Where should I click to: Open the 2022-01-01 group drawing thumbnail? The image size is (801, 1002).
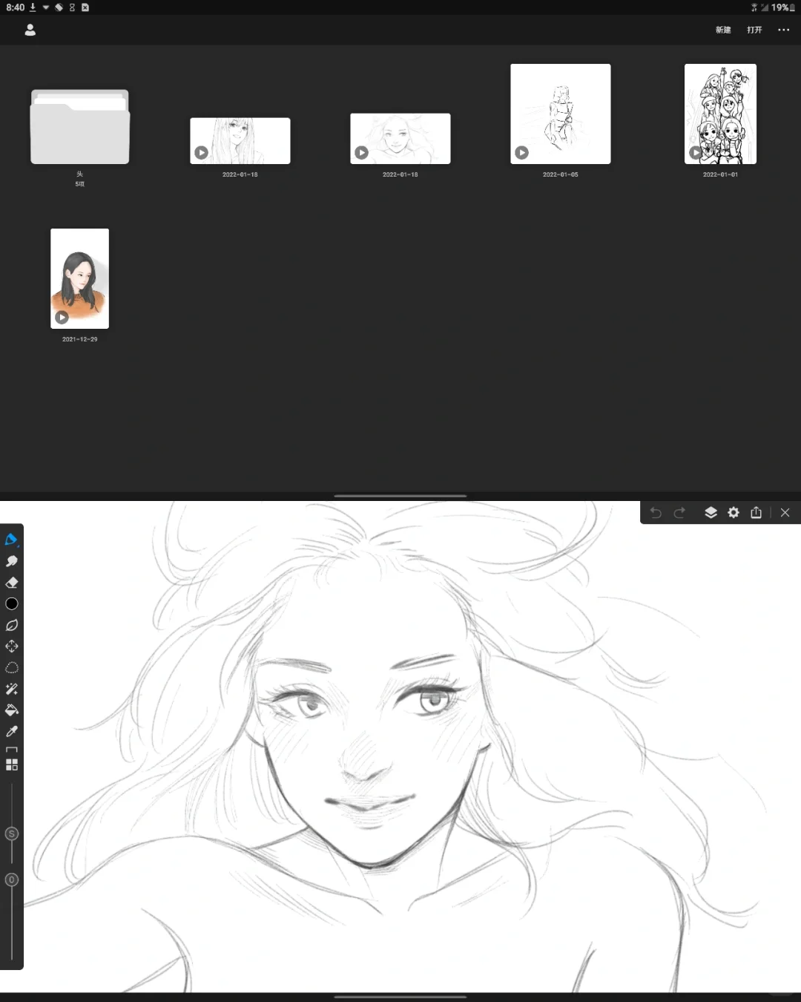pos(720,114)
